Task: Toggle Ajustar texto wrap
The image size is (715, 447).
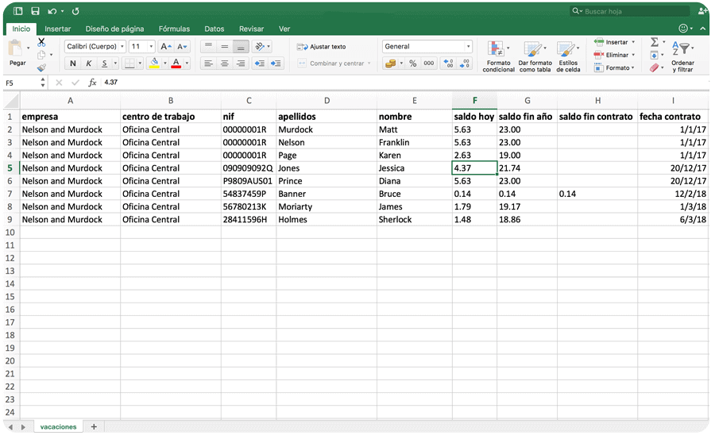Action: (322, 47)
